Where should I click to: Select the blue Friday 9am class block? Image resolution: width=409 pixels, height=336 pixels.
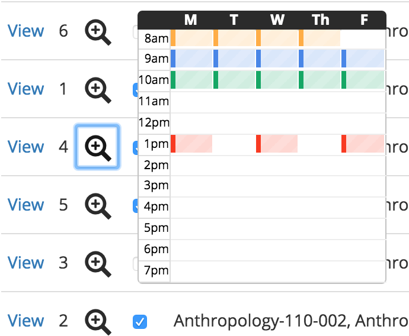coord(364,59)
